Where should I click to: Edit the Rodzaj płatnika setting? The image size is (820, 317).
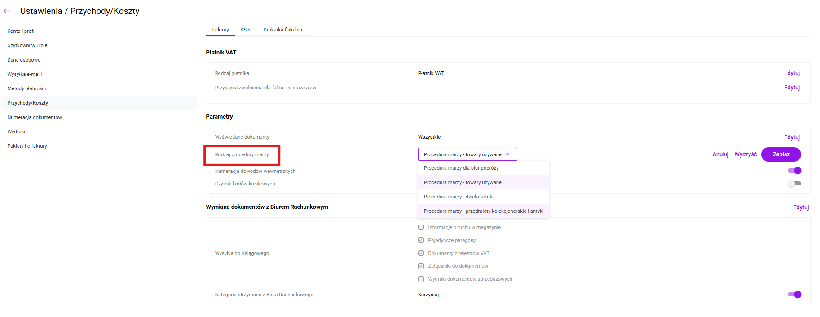(x=792, y=73)
